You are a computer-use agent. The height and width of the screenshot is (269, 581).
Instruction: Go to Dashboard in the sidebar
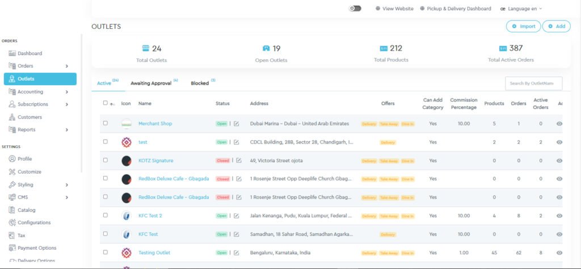coord(30,53)
